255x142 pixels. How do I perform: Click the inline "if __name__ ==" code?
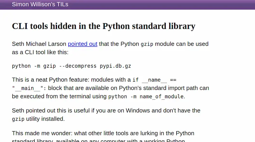[x=154, y=80]
